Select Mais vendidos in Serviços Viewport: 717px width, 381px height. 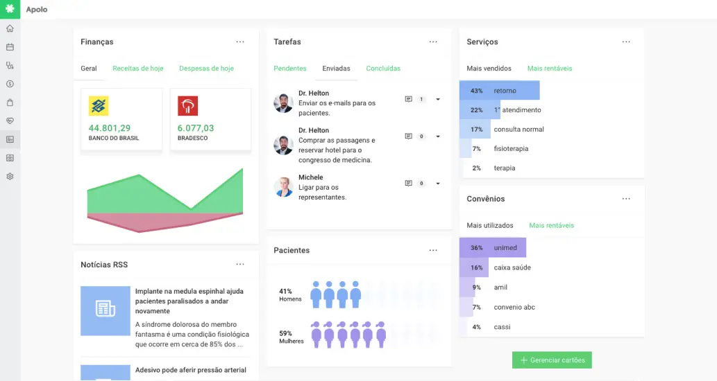tap(489, 69)
